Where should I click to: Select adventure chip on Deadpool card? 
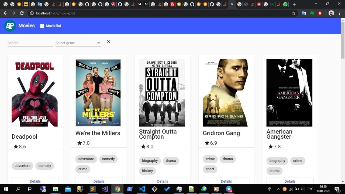coord(23,166)
